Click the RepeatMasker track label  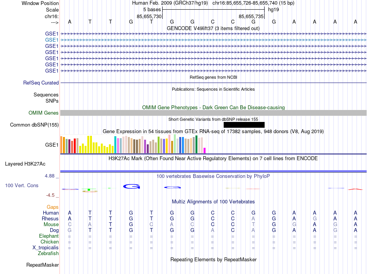[42, 265]
